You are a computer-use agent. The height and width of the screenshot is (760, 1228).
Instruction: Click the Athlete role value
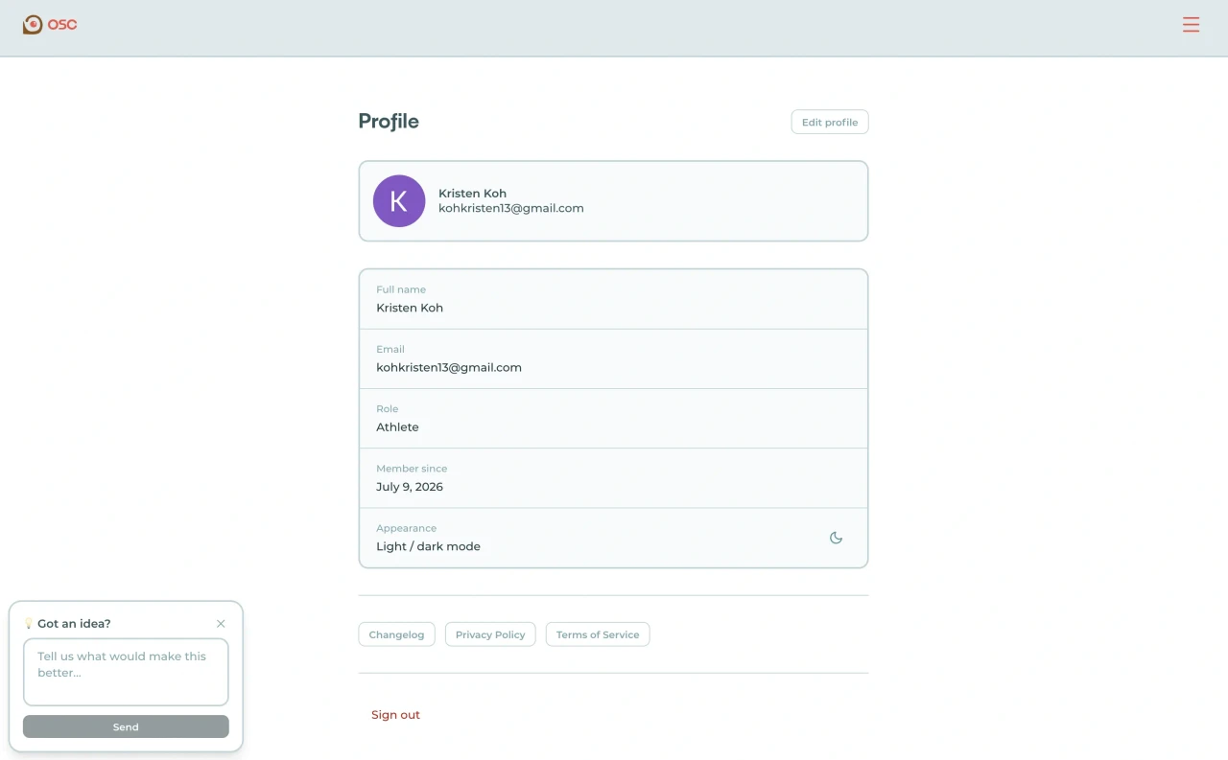pos(397,427)
